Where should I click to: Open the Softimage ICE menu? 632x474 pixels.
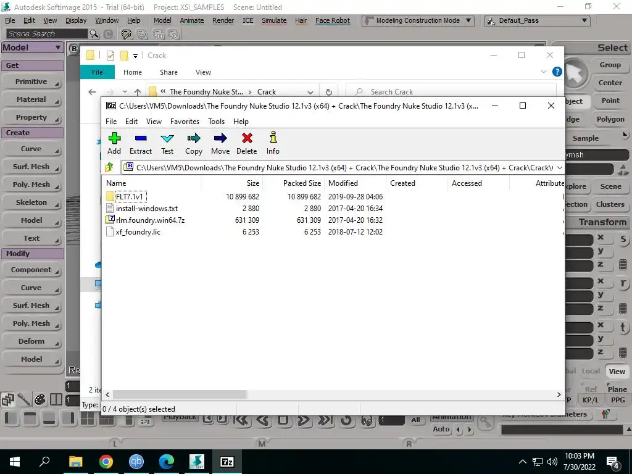pyautogui.click(x=248, y=20)
